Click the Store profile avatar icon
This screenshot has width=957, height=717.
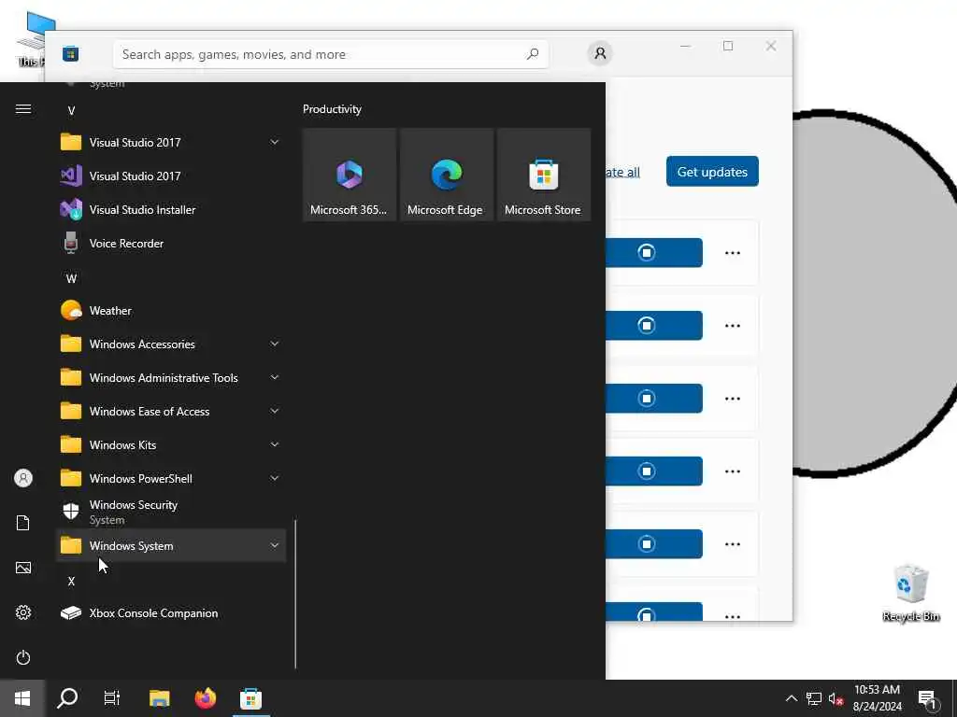pos(601,53)
